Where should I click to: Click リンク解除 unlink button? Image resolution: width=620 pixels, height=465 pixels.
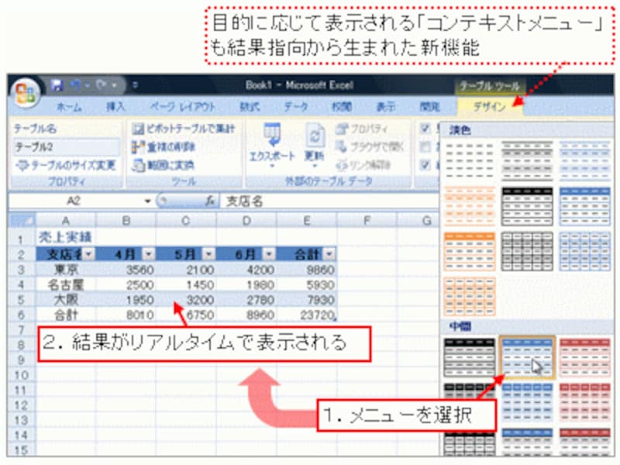point(363,164)
